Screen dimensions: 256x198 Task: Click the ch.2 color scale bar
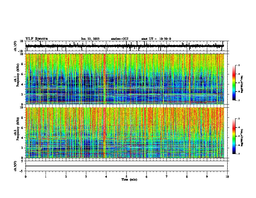[x=234, y=136]
